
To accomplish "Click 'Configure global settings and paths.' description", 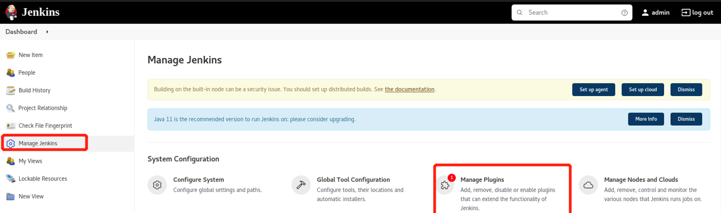I will click(217, 190).
